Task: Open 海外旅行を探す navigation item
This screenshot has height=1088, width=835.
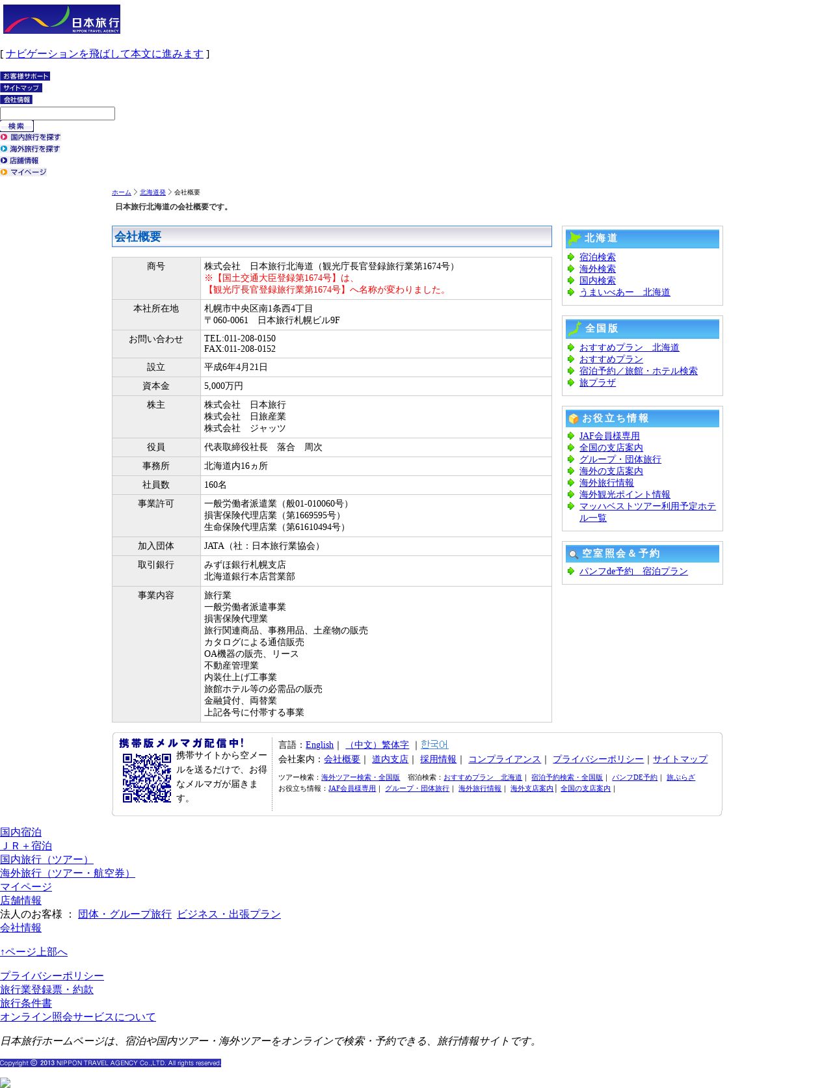Action: pyautogui.click(x=31, y=149)
